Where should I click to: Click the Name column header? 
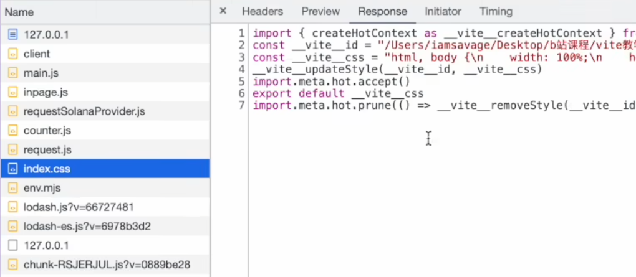pyautogui.click(x=105, y=12)
